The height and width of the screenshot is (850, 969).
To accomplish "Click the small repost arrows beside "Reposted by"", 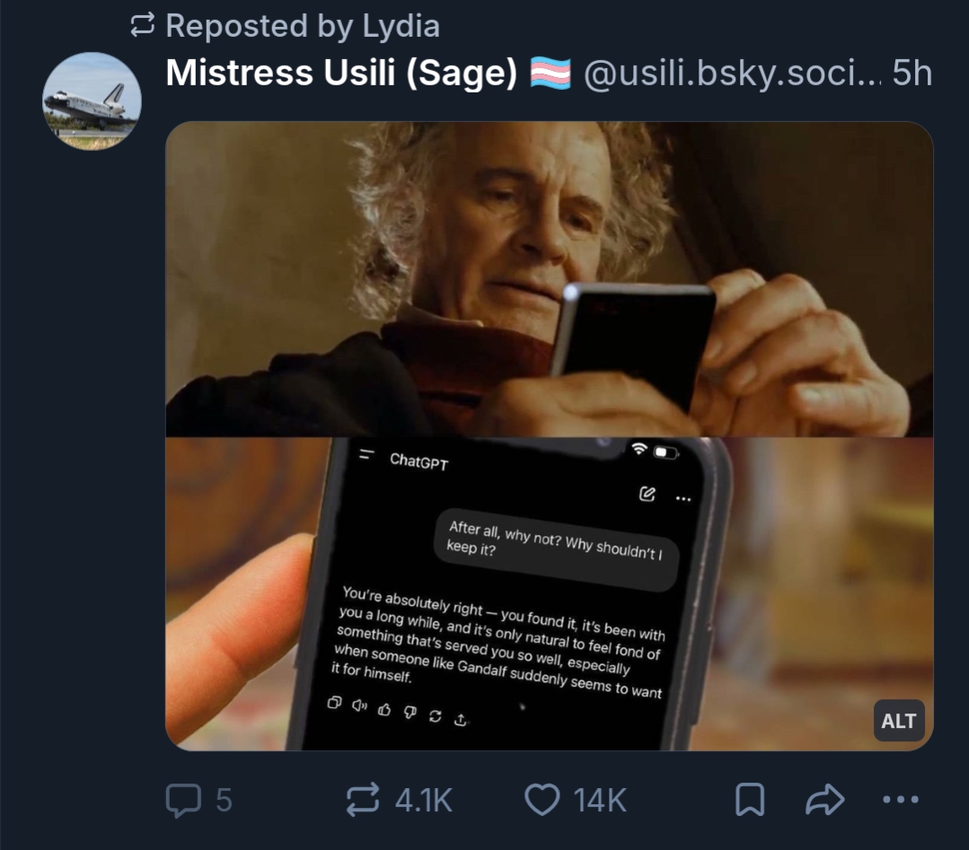I will coord(143,27).
